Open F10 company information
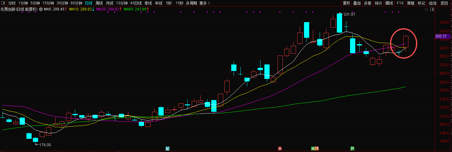The width and height of the screenshot is (452, 152). 400,3
